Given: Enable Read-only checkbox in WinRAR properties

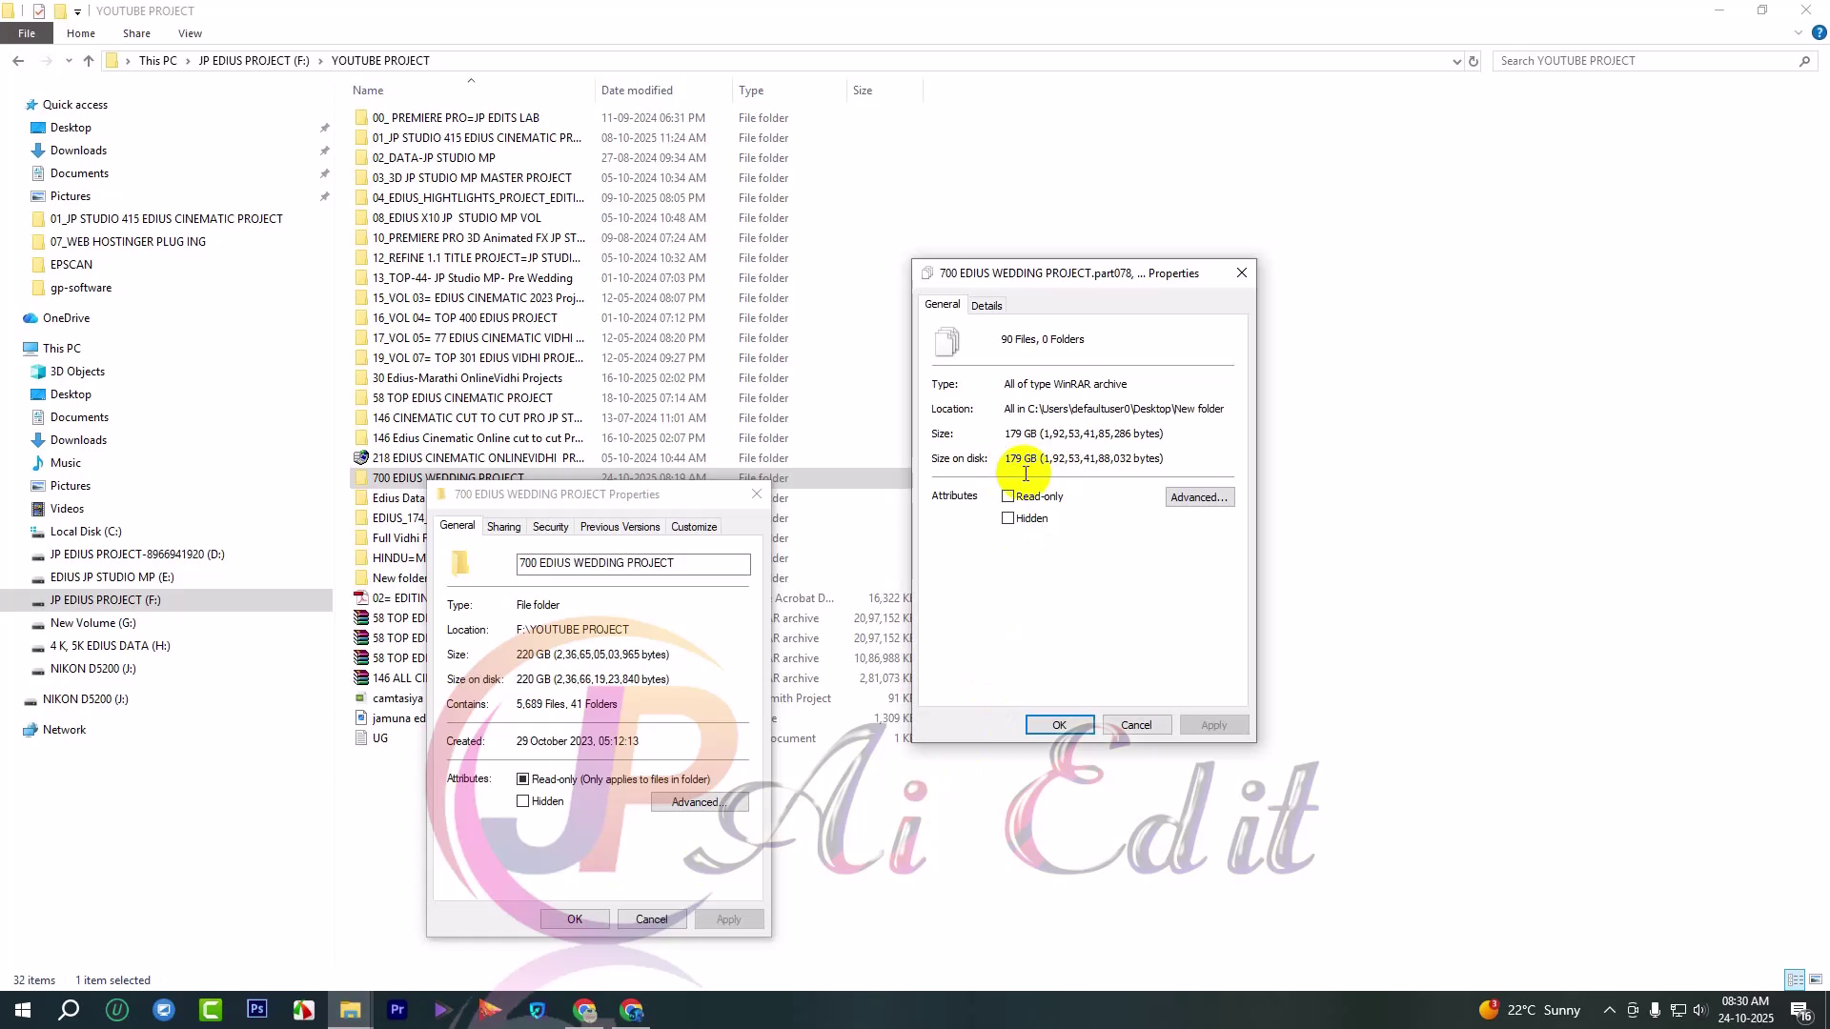Looking at the screenshot, I should tap(1008, 496).
